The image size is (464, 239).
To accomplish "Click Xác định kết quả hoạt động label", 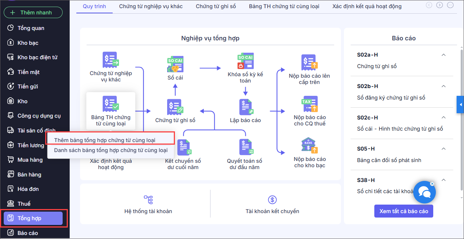I will point(111,164).
